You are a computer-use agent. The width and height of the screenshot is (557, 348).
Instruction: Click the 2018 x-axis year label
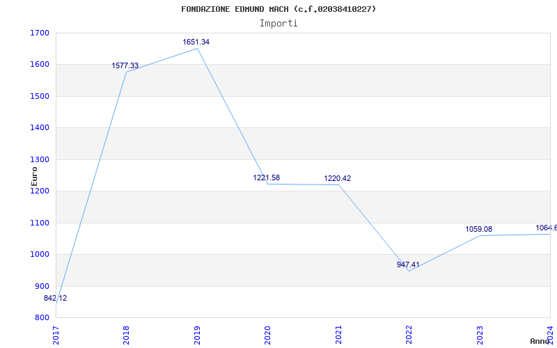[x=126, y=335]
